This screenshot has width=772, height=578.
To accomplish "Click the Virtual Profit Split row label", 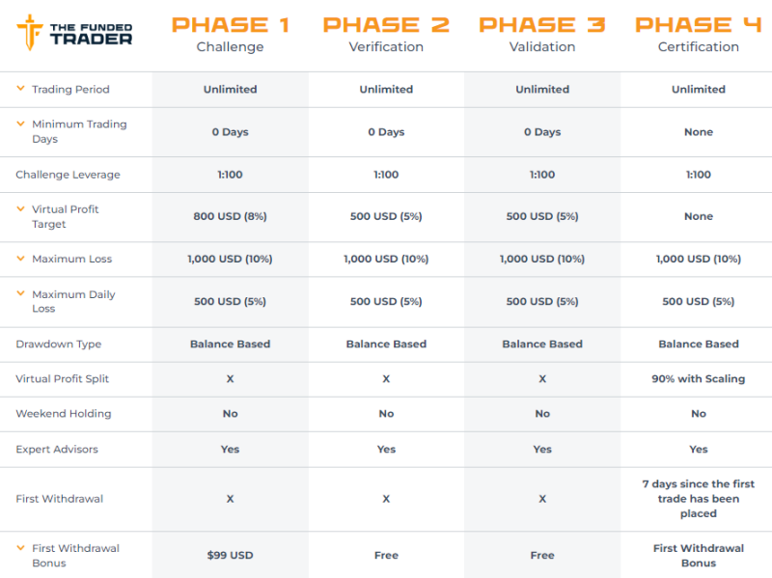I will coord(63,378).
